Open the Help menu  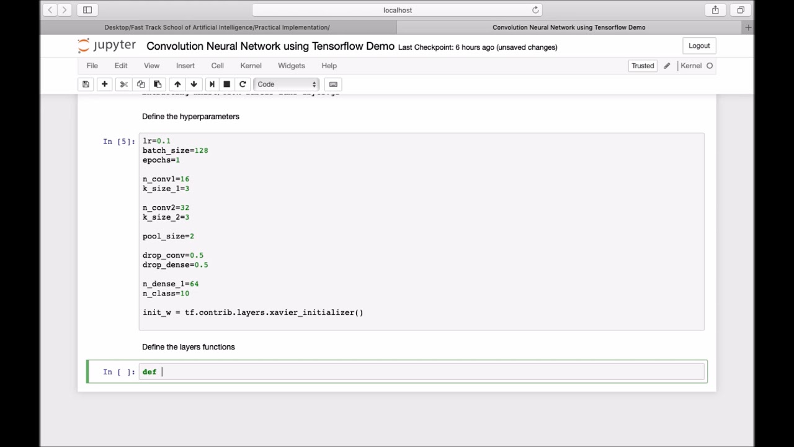[329, 66]
